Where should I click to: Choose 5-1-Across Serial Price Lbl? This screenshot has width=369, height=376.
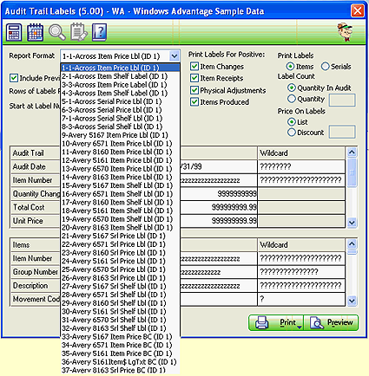point(120,101)
